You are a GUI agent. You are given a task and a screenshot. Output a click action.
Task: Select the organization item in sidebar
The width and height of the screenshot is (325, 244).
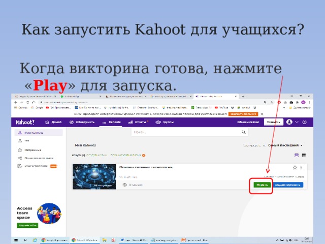[x=24, y=141]
